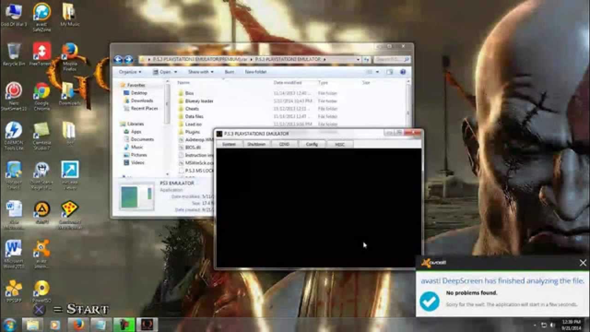Viewport: 590px width, 332px height.
Task: Open Explorer help question mark icon
Action: pyautogui.click(x=403, y=72)
